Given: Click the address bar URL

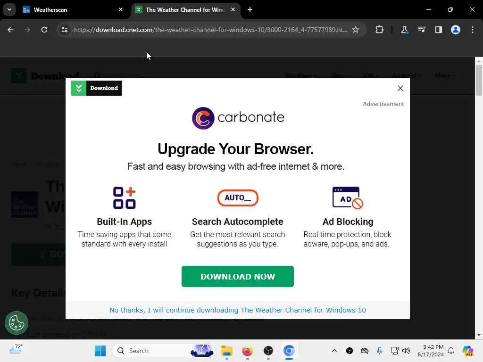Looking at the screenshot, I should point(211,30).
